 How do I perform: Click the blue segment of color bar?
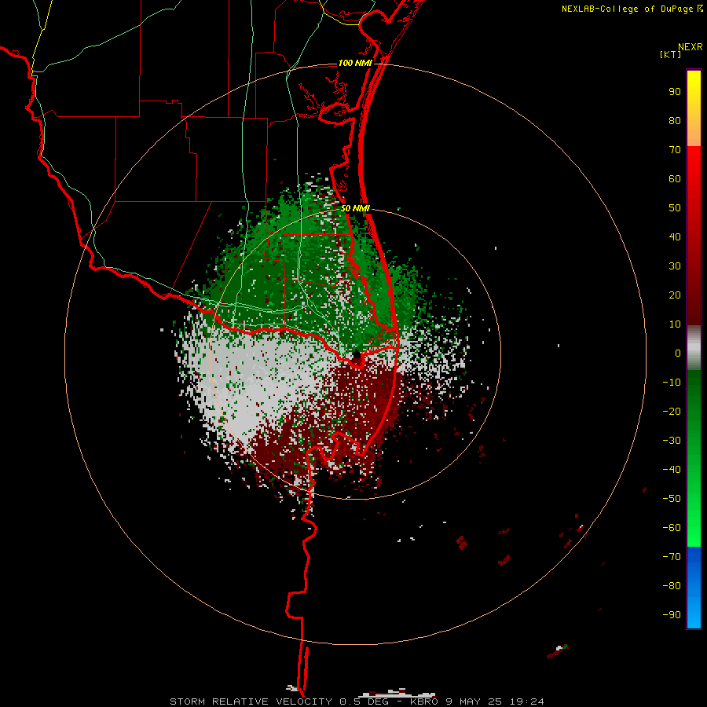point(694,588)
